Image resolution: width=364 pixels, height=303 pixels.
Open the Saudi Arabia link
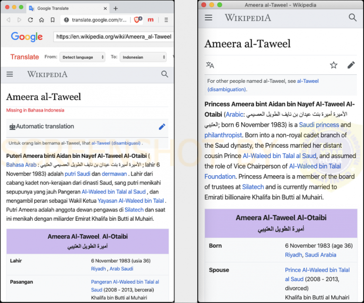point(320,255)
